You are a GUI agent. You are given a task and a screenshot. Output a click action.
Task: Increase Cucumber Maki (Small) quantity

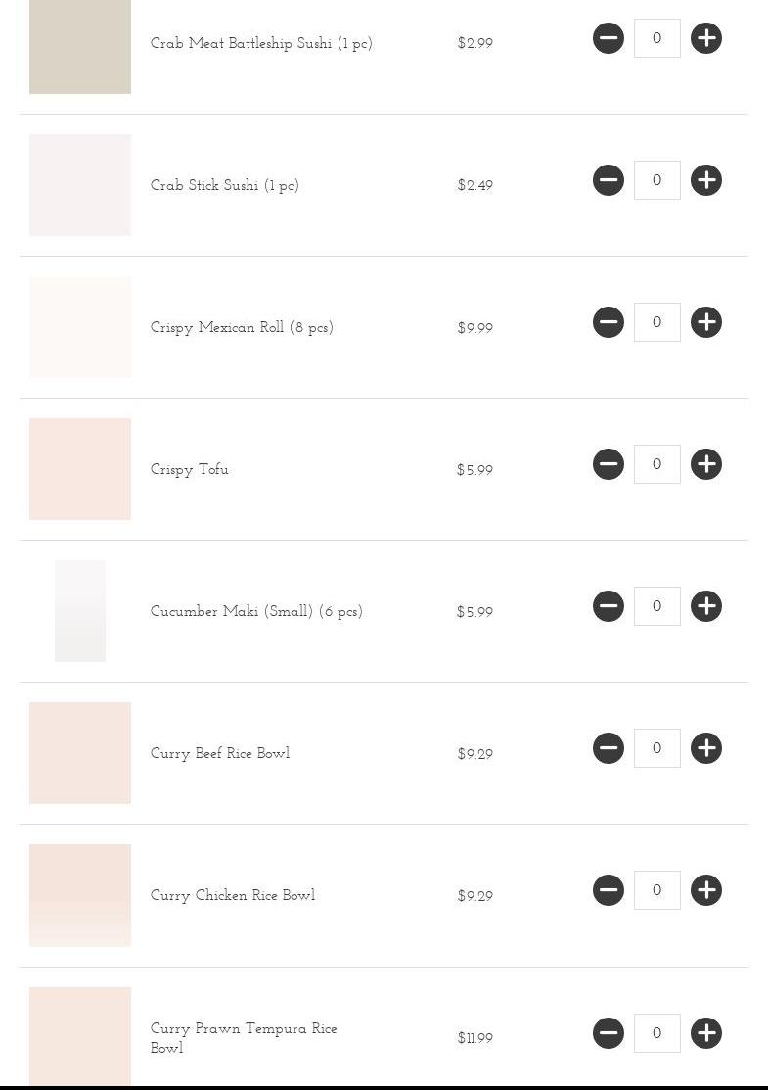[x=706, y=606]
